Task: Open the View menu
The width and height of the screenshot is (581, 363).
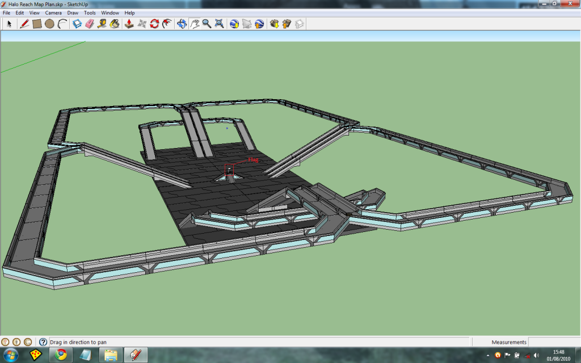Action: pyautogui.click(x=35, y=12)
